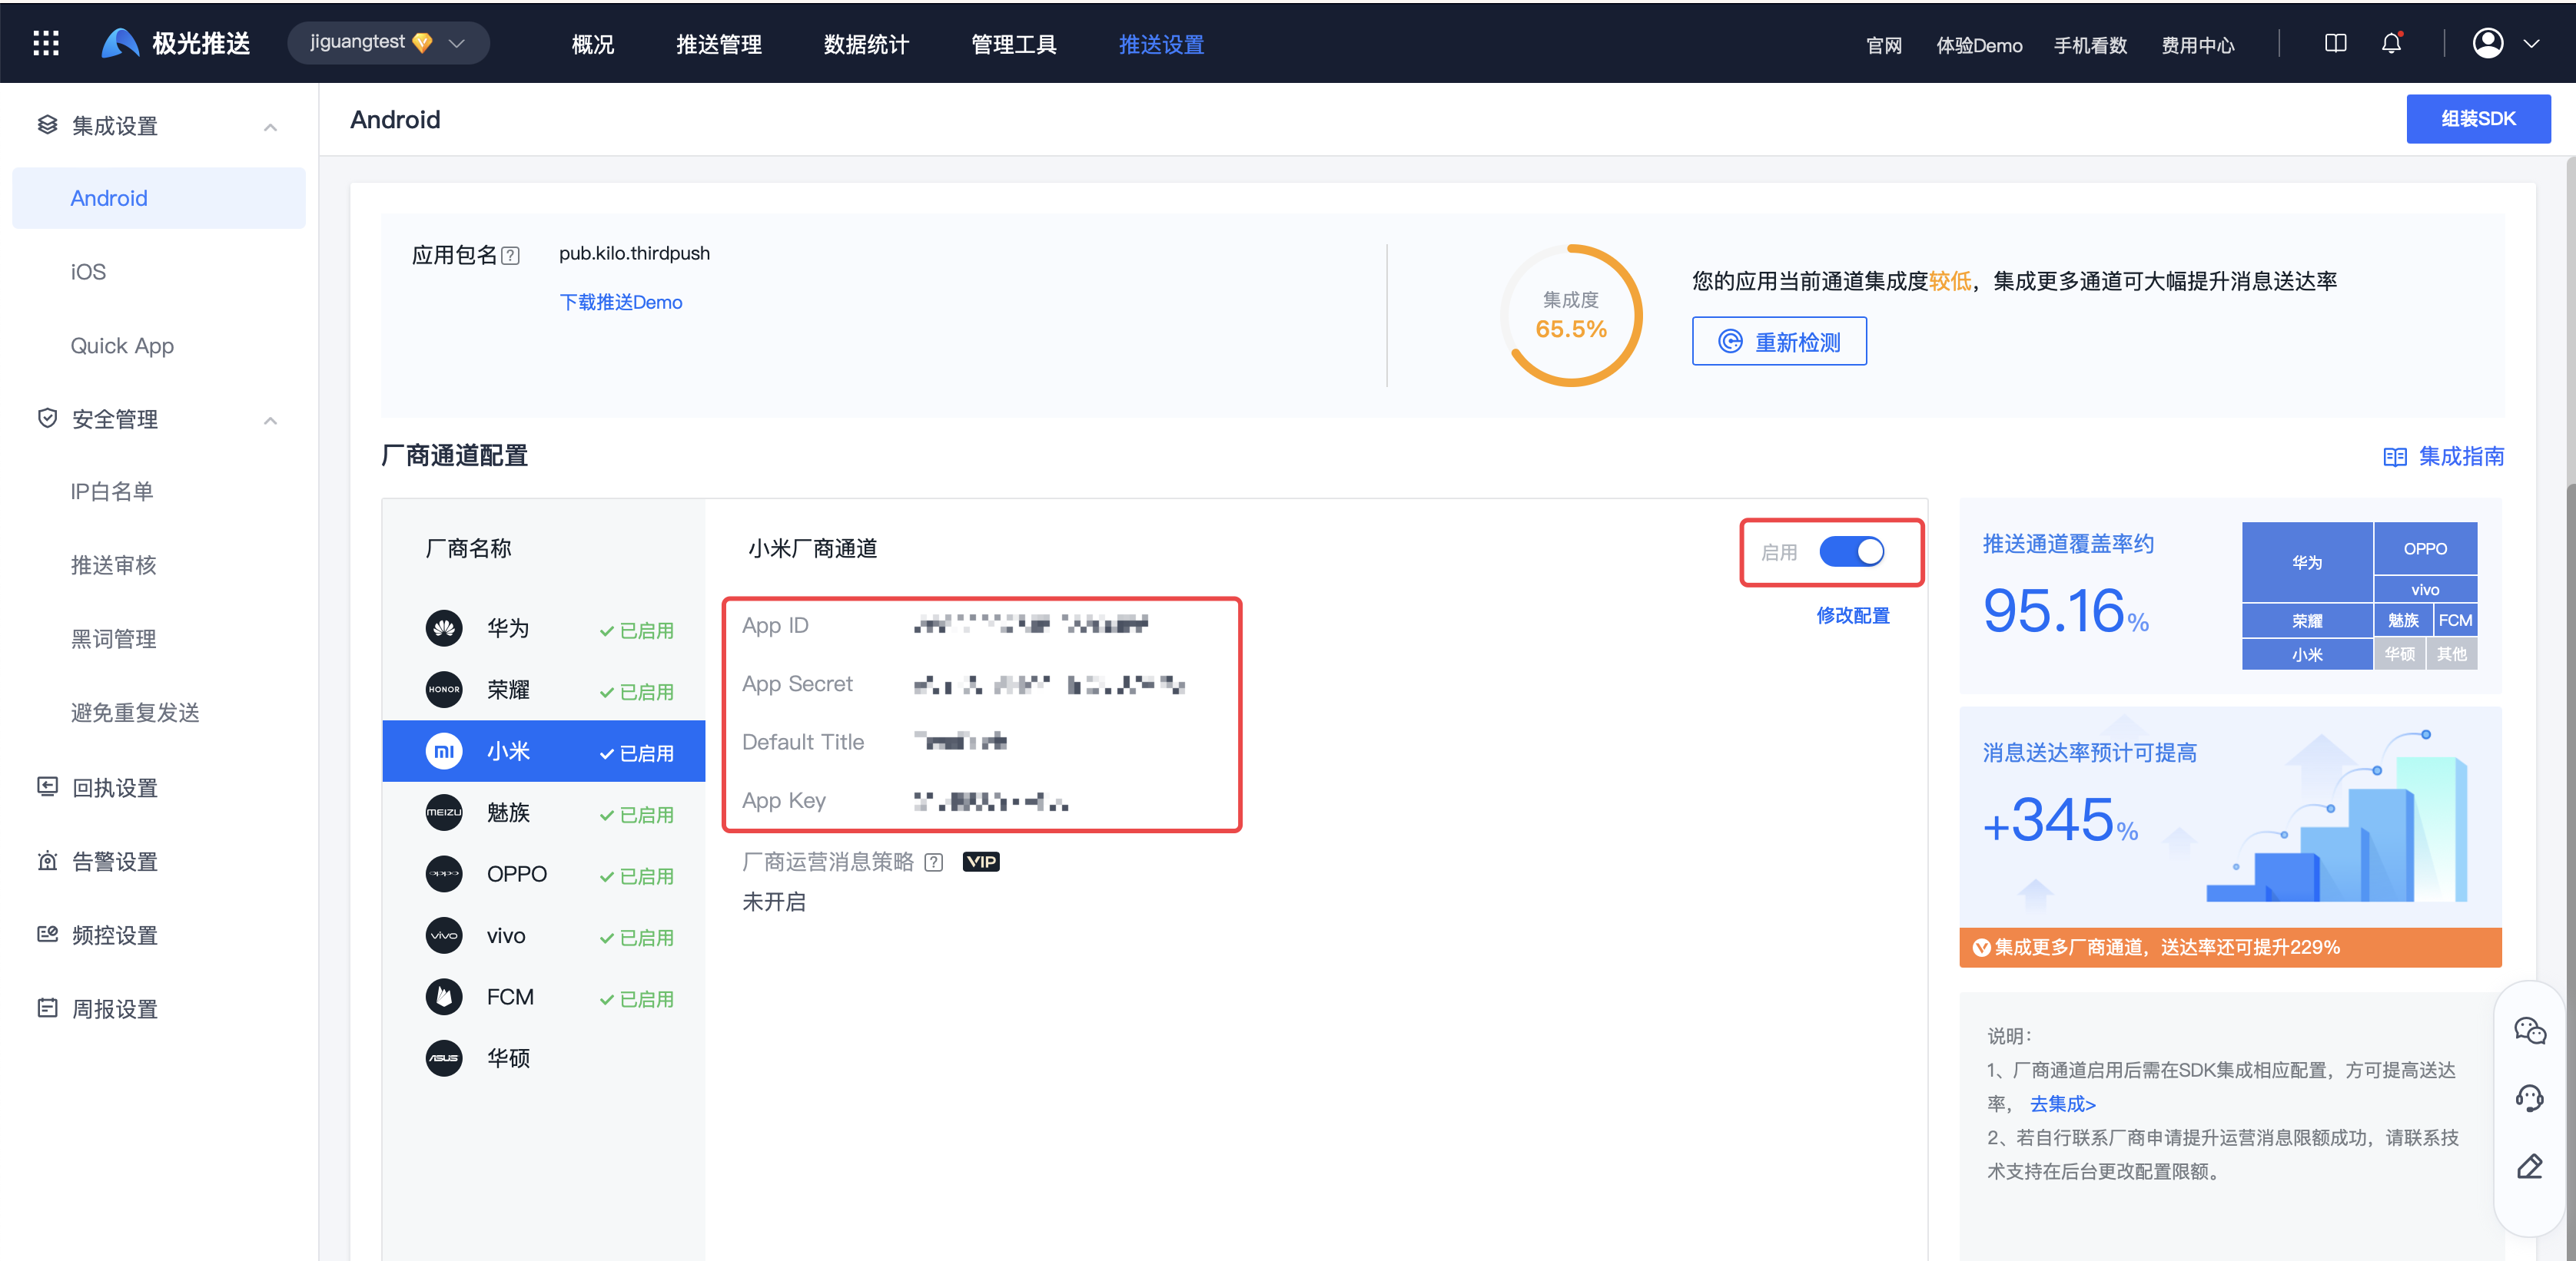This screenshot has width=2576, height=1261.
Task: Click the help icon beside 厂商运营消息策略
Action: coord(933,862)
